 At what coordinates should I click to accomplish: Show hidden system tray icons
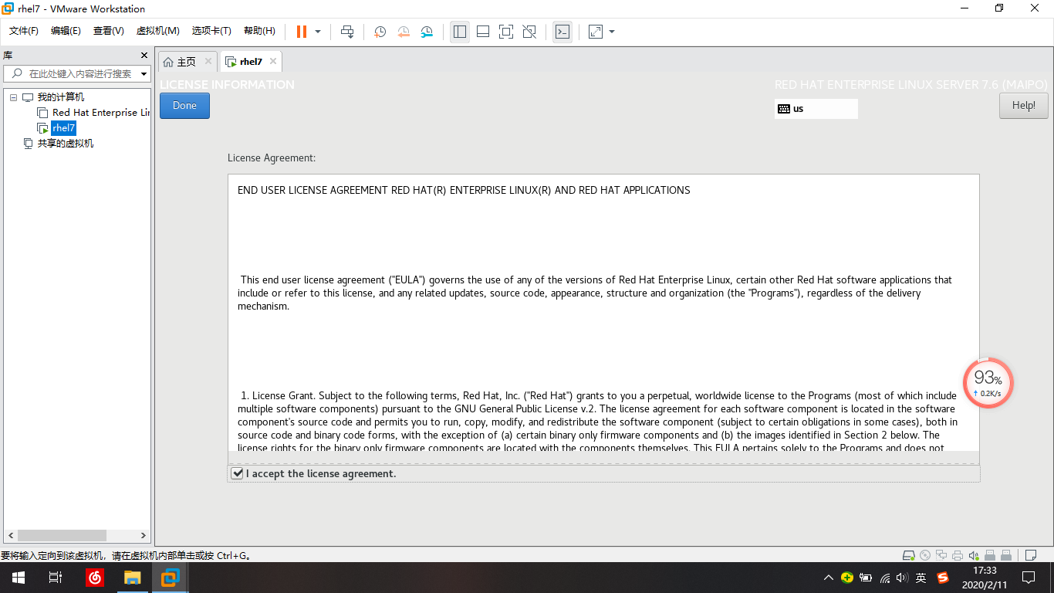pyautogui.click(x=828, y=578)
